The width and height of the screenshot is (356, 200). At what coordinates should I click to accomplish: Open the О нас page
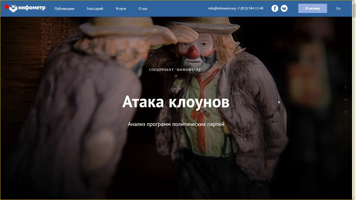tap(143, 9)
